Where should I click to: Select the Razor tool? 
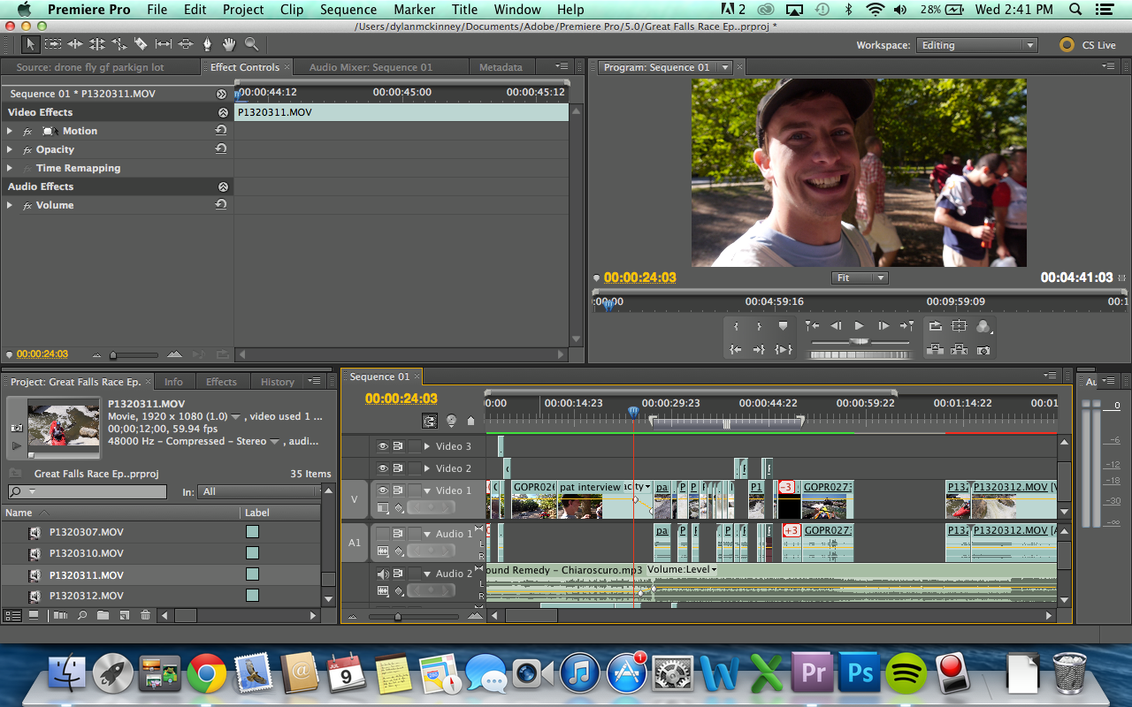pyautogui.click(x=141, y=44)
